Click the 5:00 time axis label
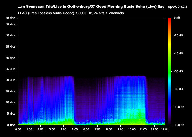 (75, 130)
